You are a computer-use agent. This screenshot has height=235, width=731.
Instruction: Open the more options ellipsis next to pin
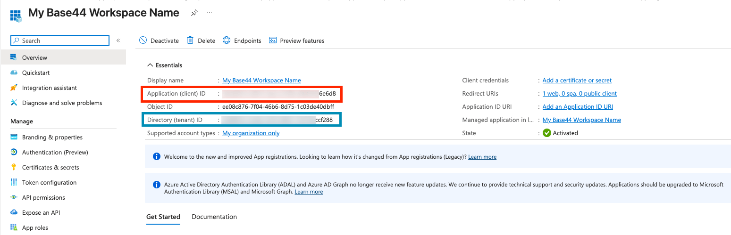coord(210,13)
